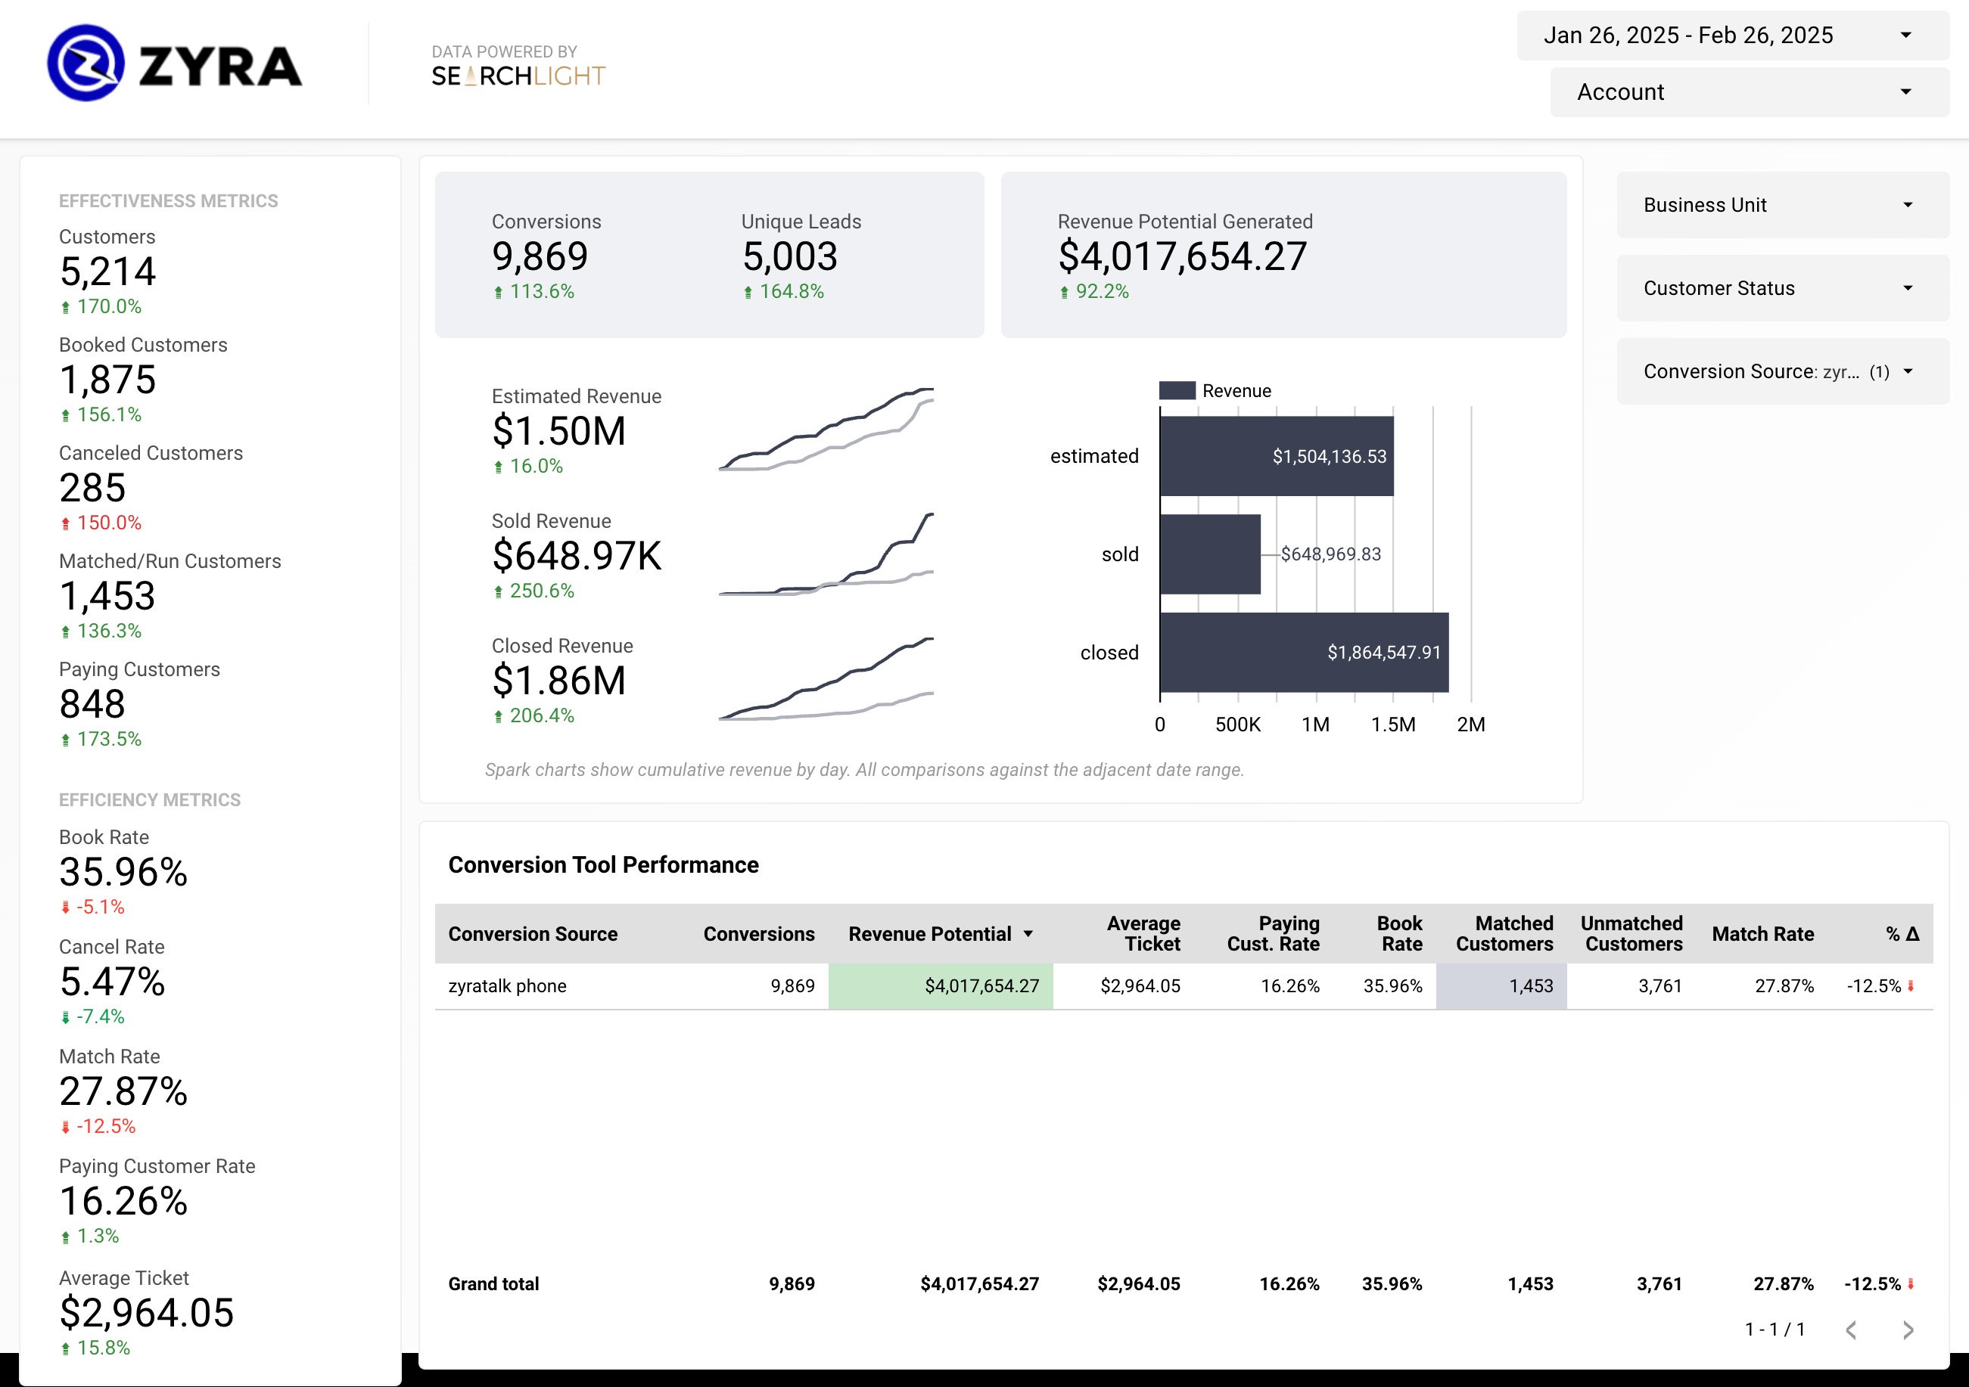Click the sold revenue bar
This screenshot has width=1969, height=1387.
(1209, 554)
